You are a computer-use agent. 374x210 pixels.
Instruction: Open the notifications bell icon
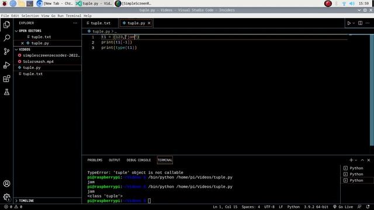point(368,207)
